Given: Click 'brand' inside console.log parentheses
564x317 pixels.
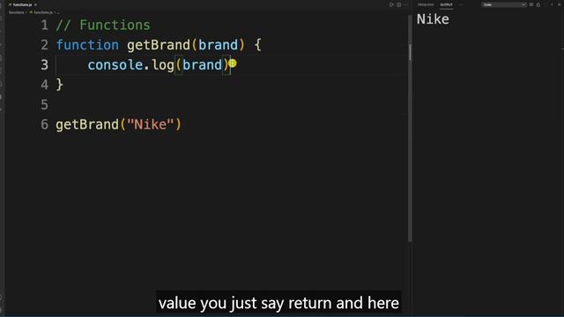Looking at the screenshot, I should pos(203,65).
